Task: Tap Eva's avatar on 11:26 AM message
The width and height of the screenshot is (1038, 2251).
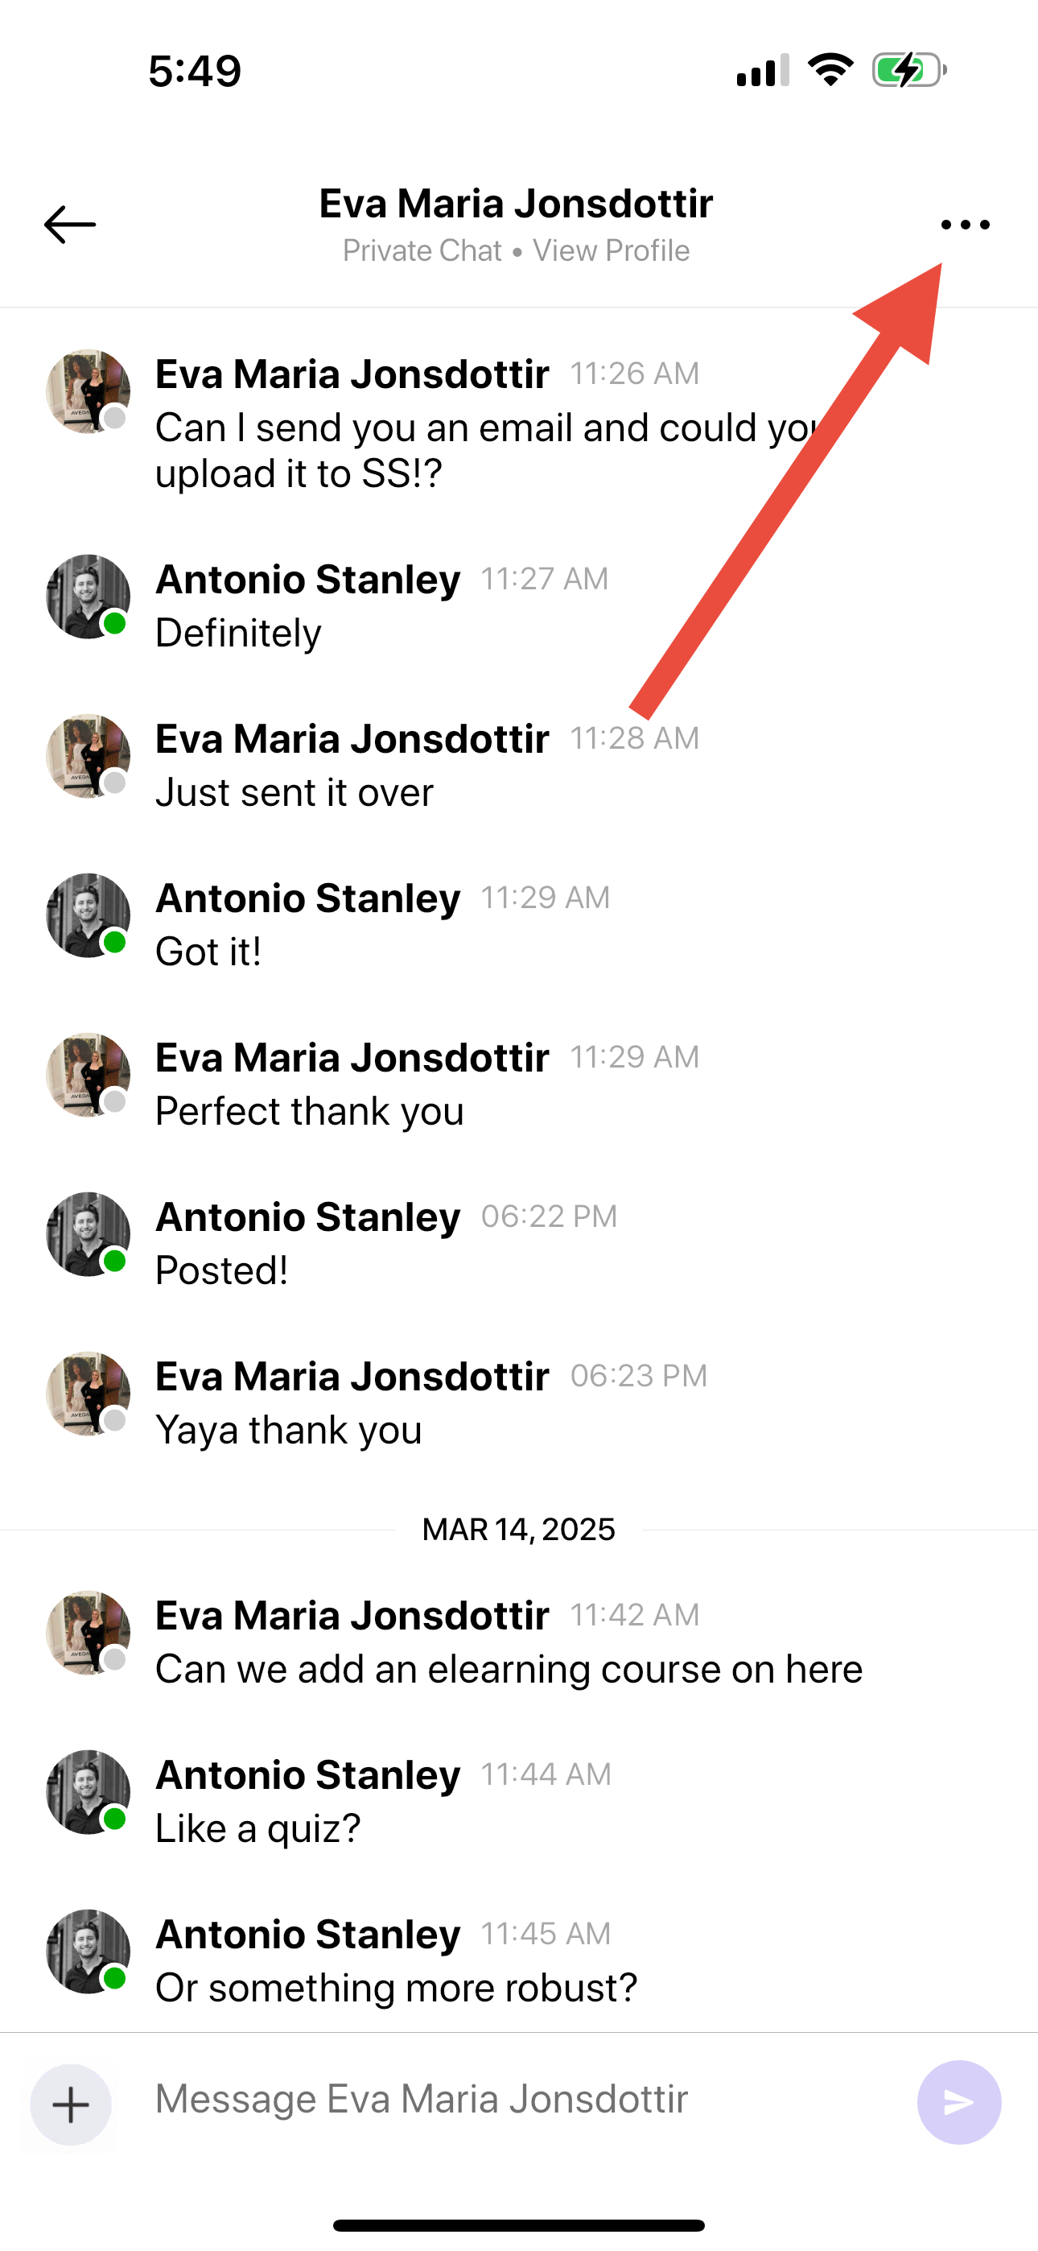Action: (x=88, y=391)
